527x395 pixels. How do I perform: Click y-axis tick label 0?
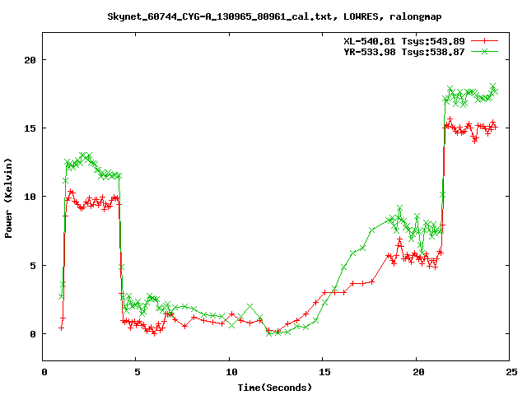(x=33, y=334)
